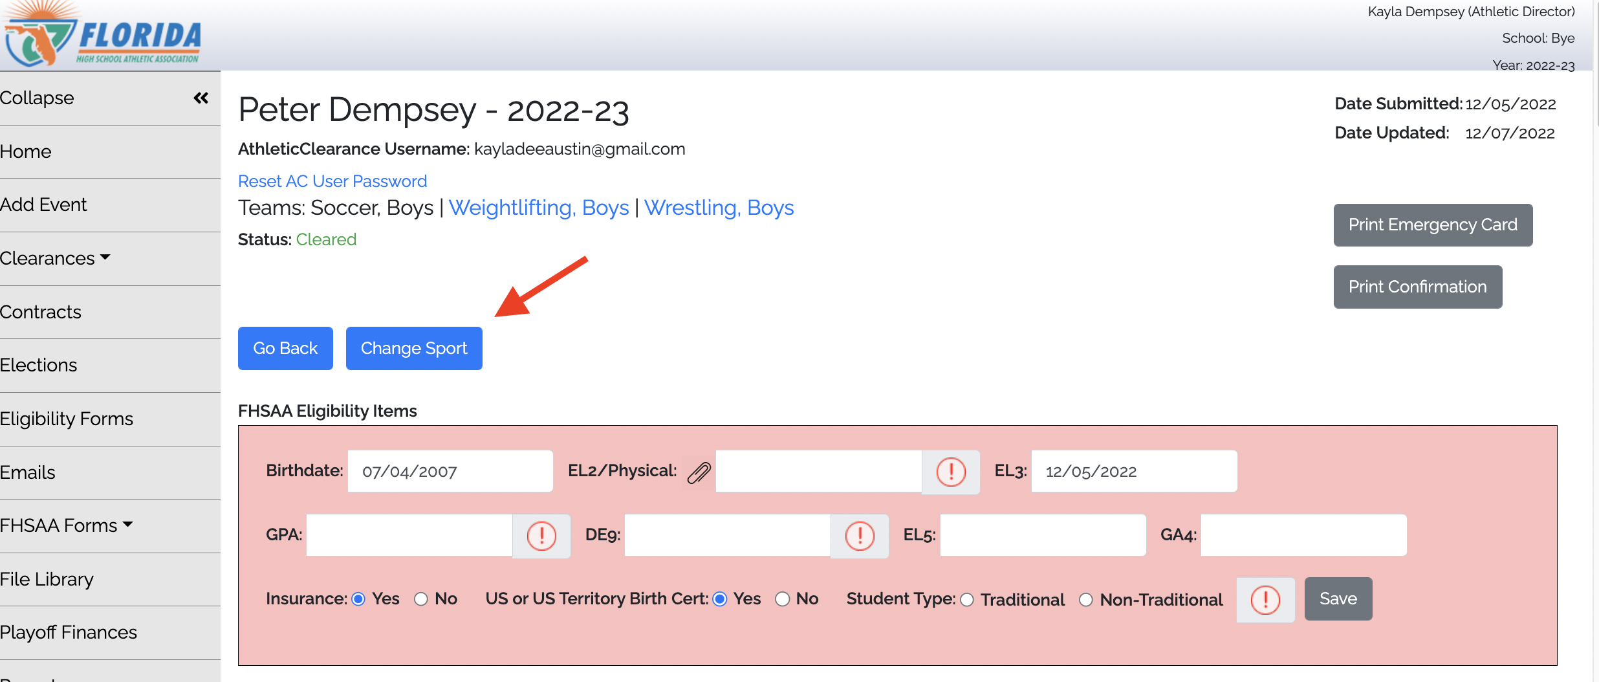Select No for Insurance
The width and height of the screenshot is (1599, 682).
(x=421, y=599)
